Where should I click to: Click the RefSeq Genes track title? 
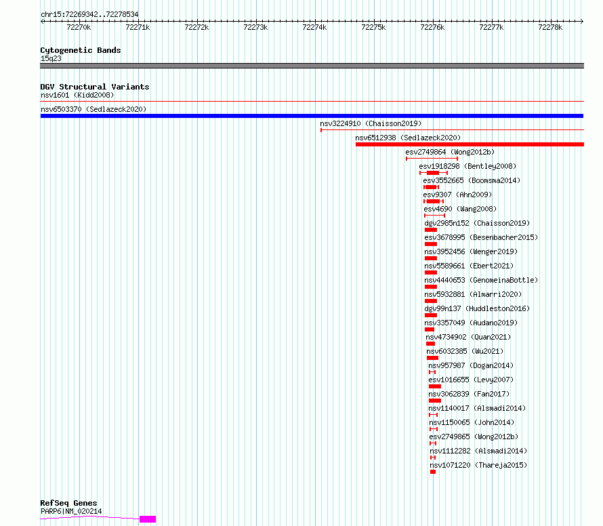(68, 503)
